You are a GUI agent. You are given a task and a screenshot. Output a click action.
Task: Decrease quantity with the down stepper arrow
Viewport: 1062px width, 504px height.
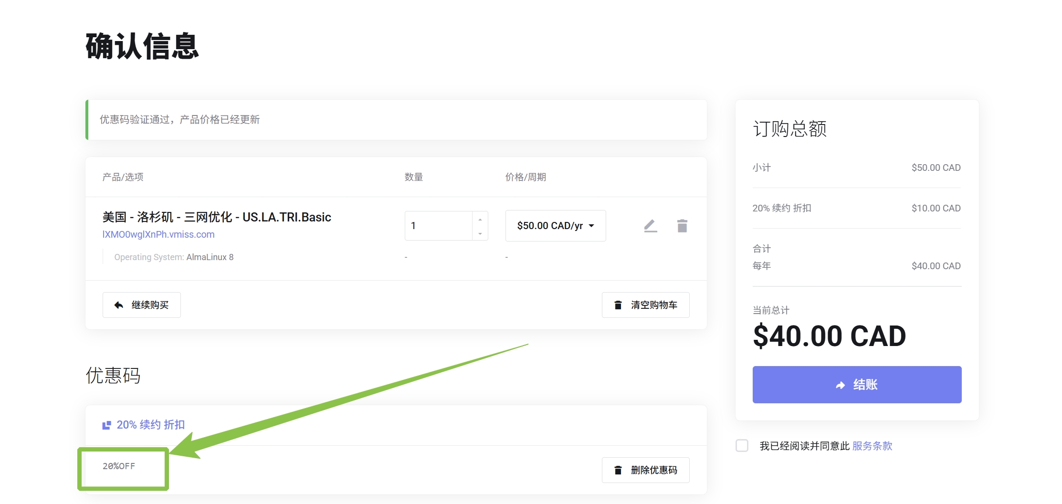click(x=480, y=233)
